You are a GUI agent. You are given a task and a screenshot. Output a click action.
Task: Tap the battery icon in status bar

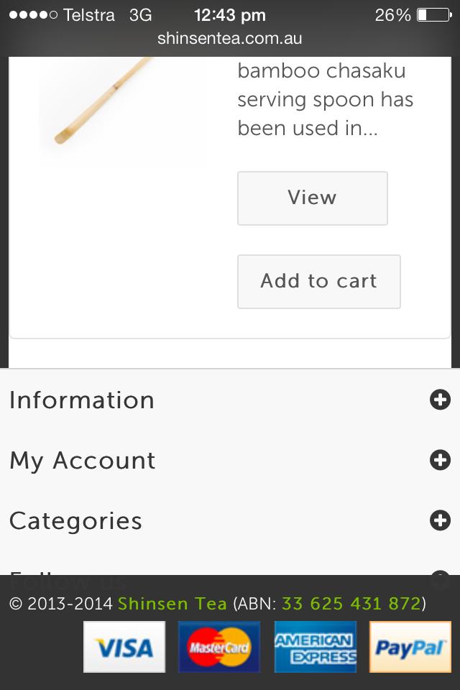tap(434, 15)
